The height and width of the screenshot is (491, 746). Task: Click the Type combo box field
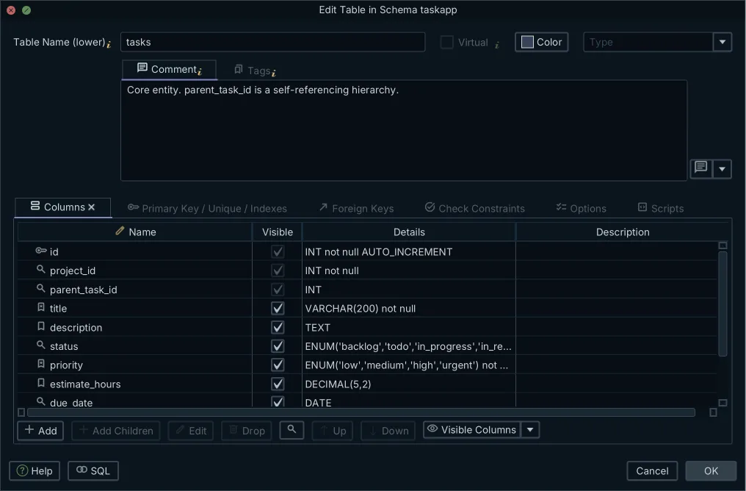(648, 42)
